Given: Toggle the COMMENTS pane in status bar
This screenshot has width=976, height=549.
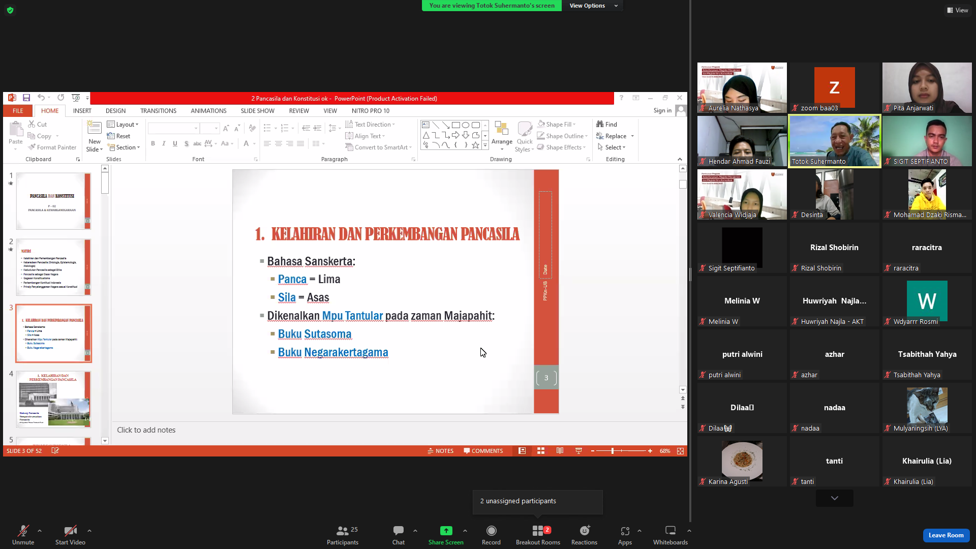Looking at the screenshot, I should [x=483, y=451].
